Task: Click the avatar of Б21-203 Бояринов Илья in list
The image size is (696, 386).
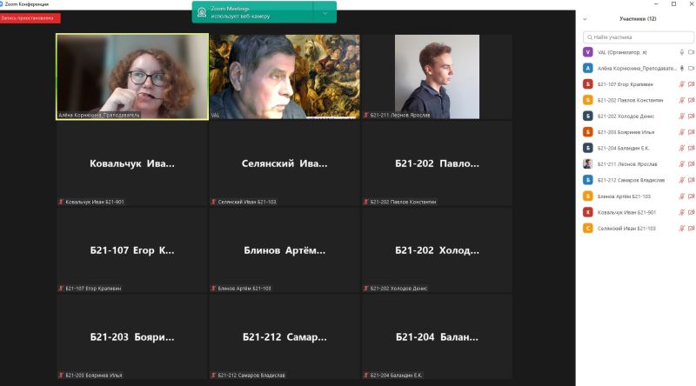Action: point(588,132)
